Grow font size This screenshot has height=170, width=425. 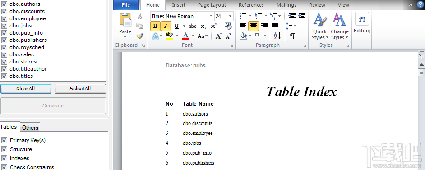tap(218, 36)
